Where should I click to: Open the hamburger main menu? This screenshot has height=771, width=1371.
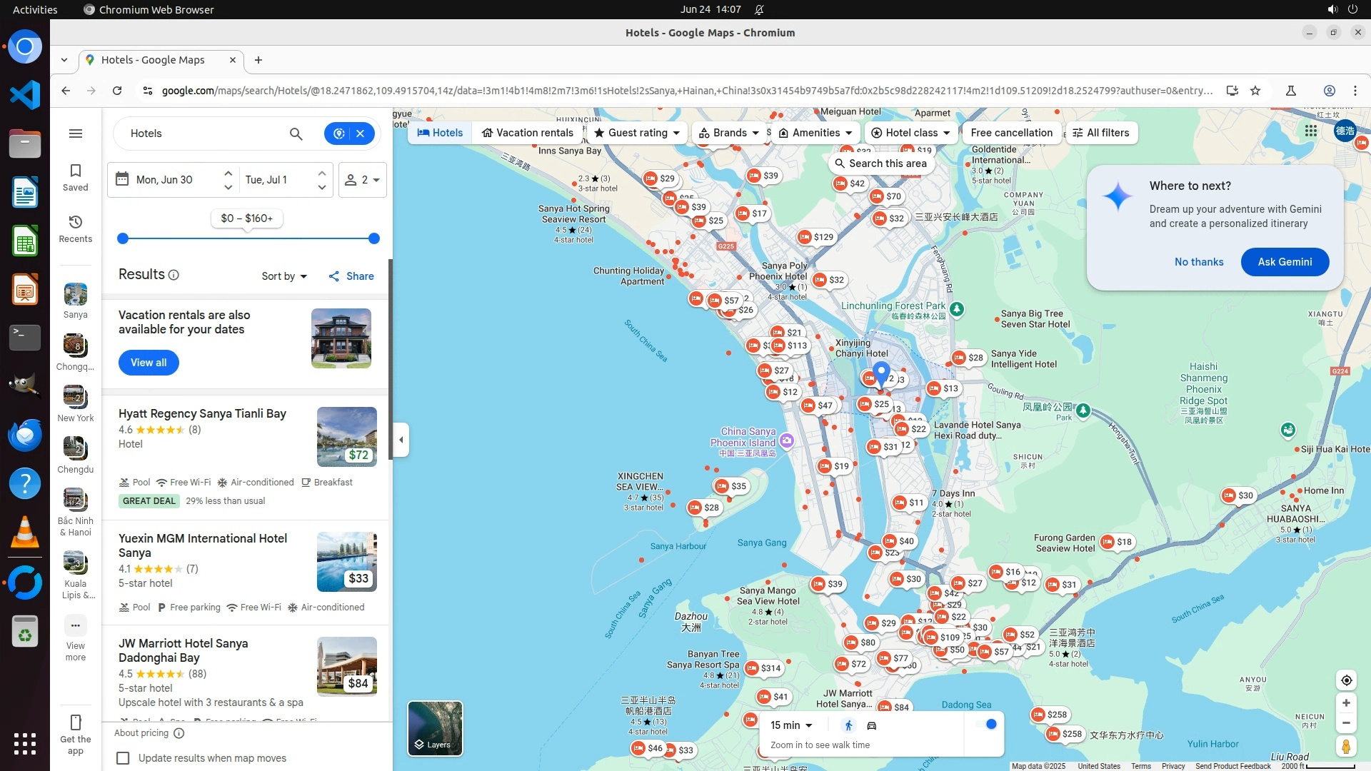pos(76,133)
